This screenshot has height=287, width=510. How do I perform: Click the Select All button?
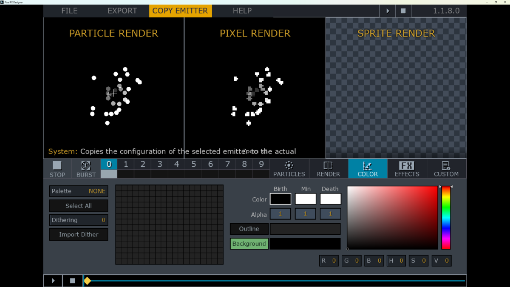(x=79, y=206)
